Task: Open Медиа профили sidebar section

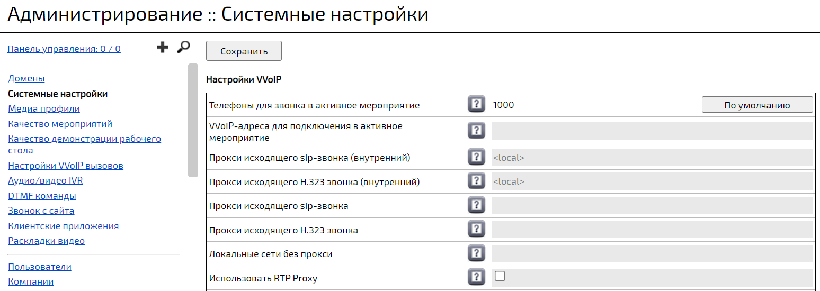Action: pyautogui.click(x=44, y=108)
